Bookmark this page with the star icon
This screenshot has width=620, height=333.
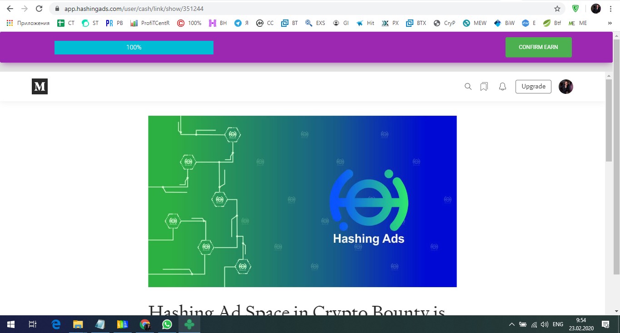(x=557, y=9)
